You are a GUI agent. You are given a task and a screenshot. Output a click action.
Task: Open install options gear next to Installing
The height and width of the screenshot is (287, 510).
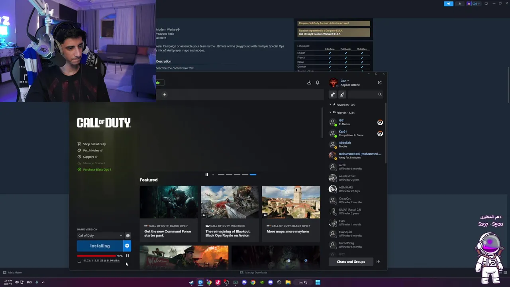(x=127, y=246)
